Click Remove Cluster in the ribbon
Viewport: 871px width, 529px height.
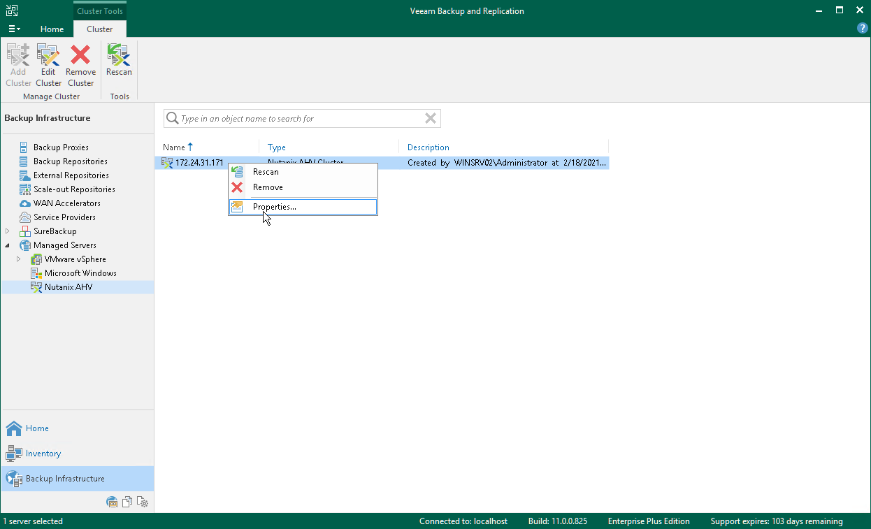click(x=81, y=65)
